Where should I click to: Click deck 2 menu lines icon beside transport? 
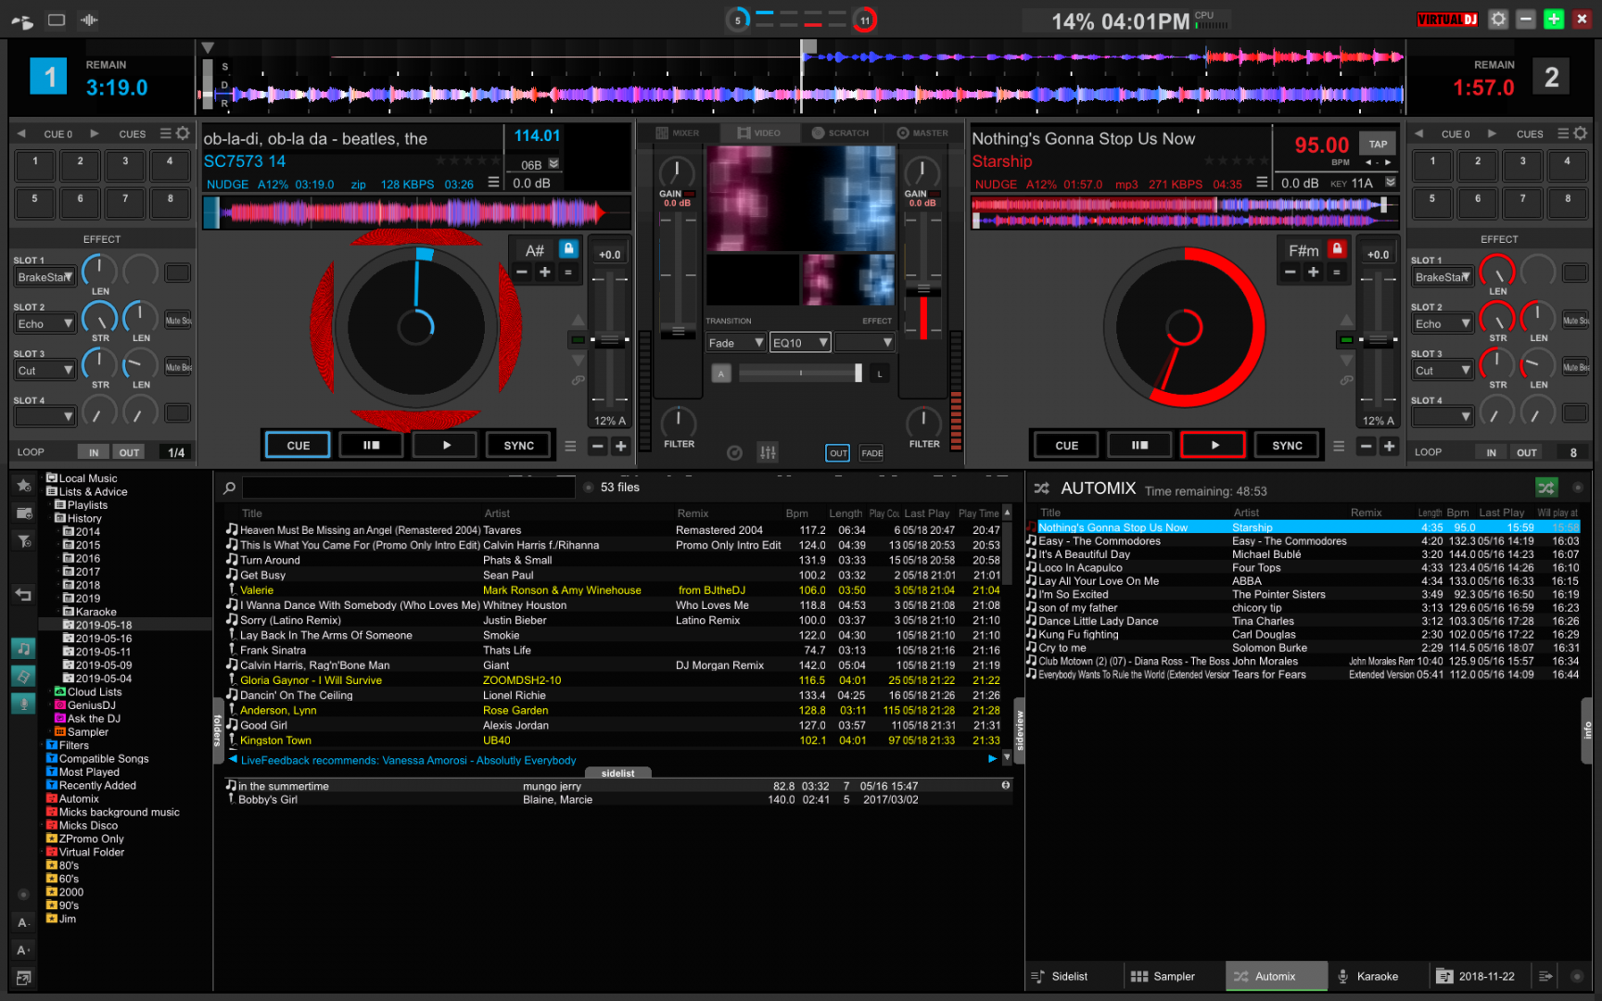tap(1339, 446)
